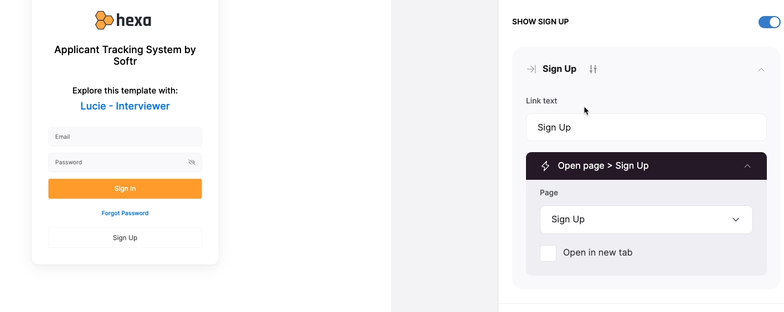Image resolution: width=784 pixels, height=312 pixels.
Task: Click the Sign Up button below Forgot Password
Action: point(125,237)
